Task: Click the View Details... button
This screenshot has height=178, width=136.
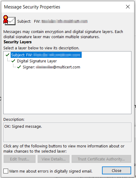Action: point(53,159)
